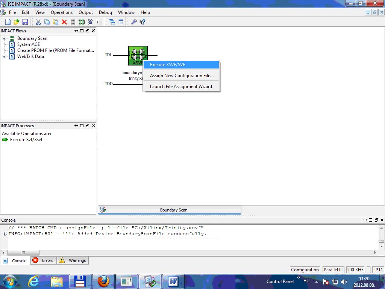Click the Debug Chain bug icon
Viewport: 385px width, 289px height.
(91, 22)
